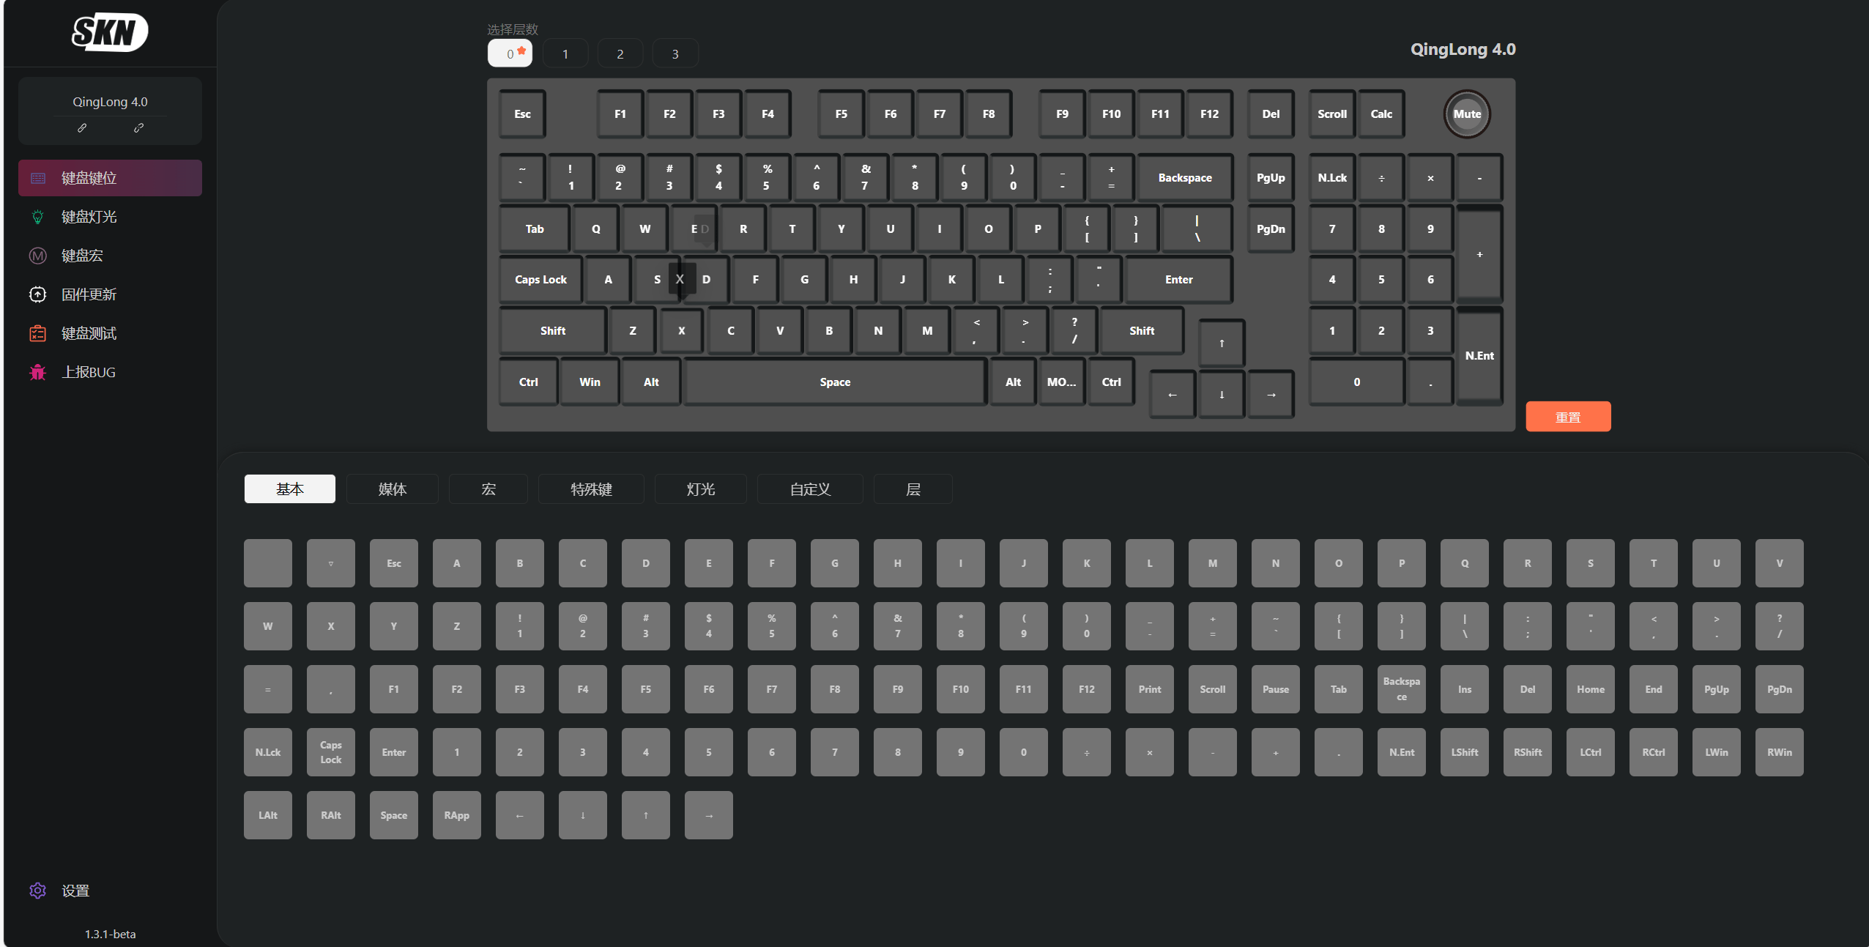Click the 宏 (Macro) keybind tab
Viewport: 1869px width, 947px height.
pyautogui.click(x=489, y=489)
